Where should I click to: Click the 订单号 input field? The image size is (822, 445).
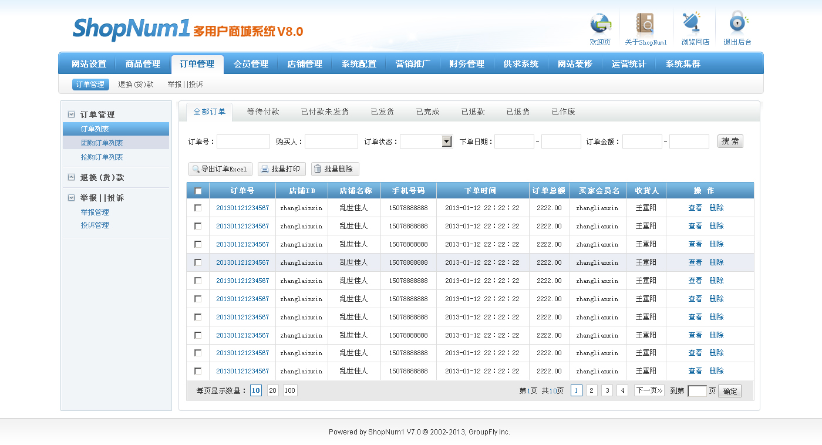(x=244, y=141)
